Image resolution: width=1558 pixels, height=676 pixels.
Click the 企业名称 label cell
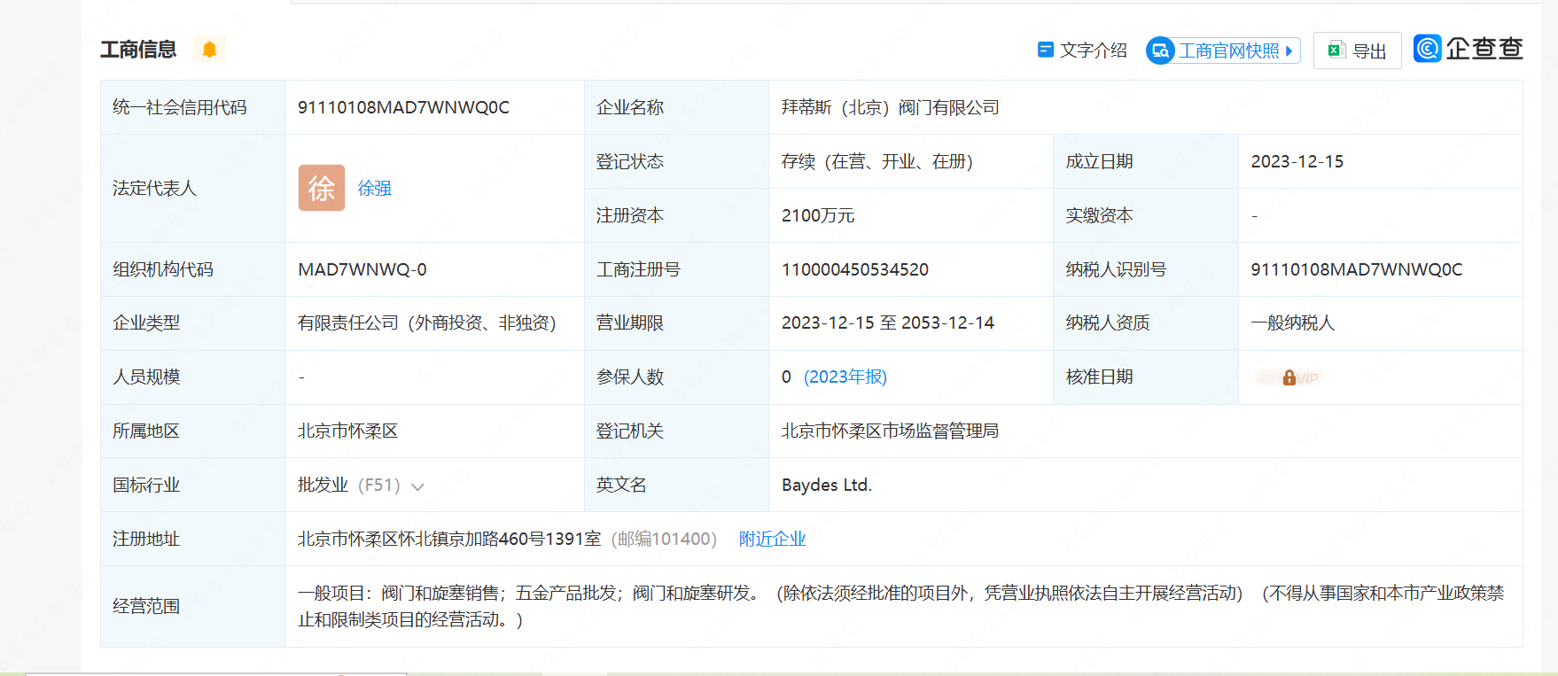[676, 107]
